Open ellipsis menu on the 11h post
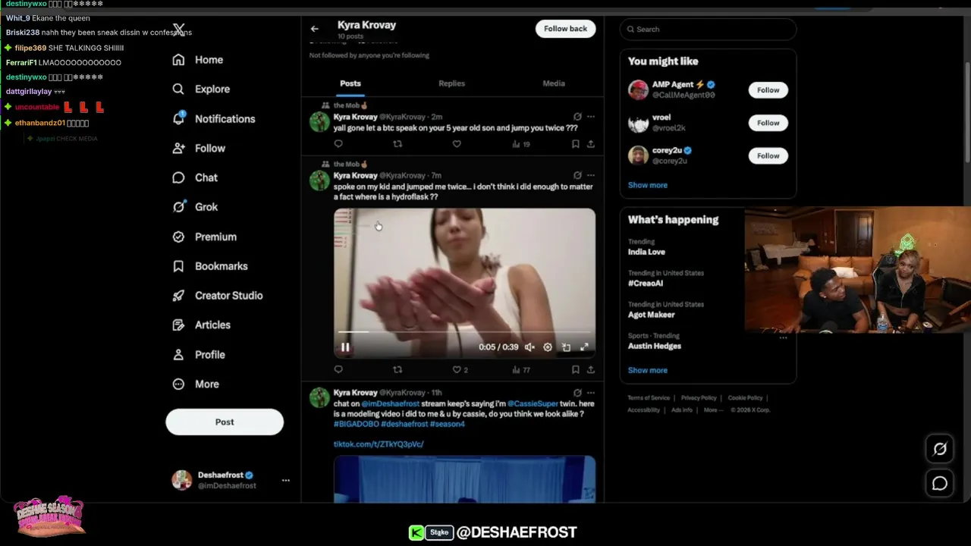The width and height of the screenshot is (971, 546). pyautogui.click(x=591, y=393)
